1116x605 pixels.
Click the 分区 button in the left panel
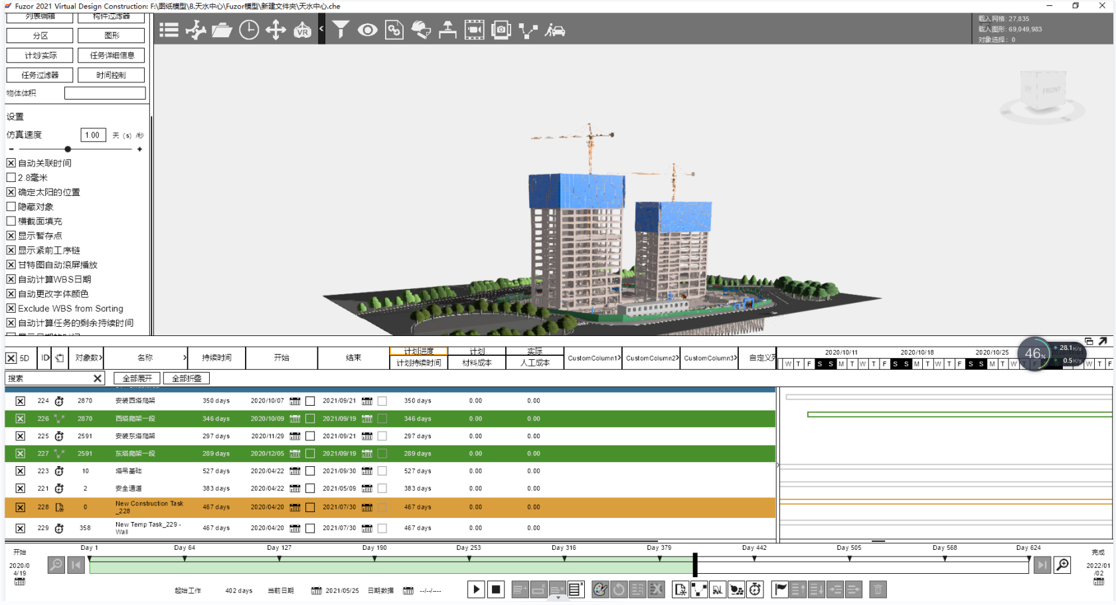pyautogui.click(x=40, y=36)
